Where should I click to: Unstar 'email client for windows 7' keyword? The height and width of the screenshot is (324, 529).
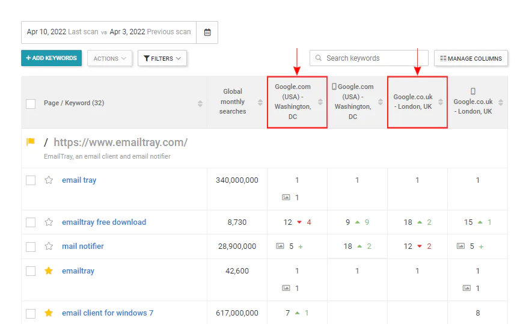[49, 313]
